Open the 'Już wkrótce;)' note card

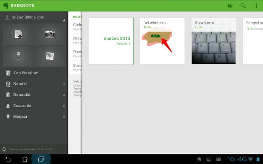click(162, 41)
